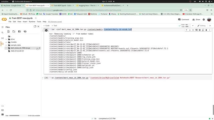Image resolution: width=214 pixels, height=120 pixels.
Task: Move the selected cell down
Action: pyautogui.click(x=190, y=30)
